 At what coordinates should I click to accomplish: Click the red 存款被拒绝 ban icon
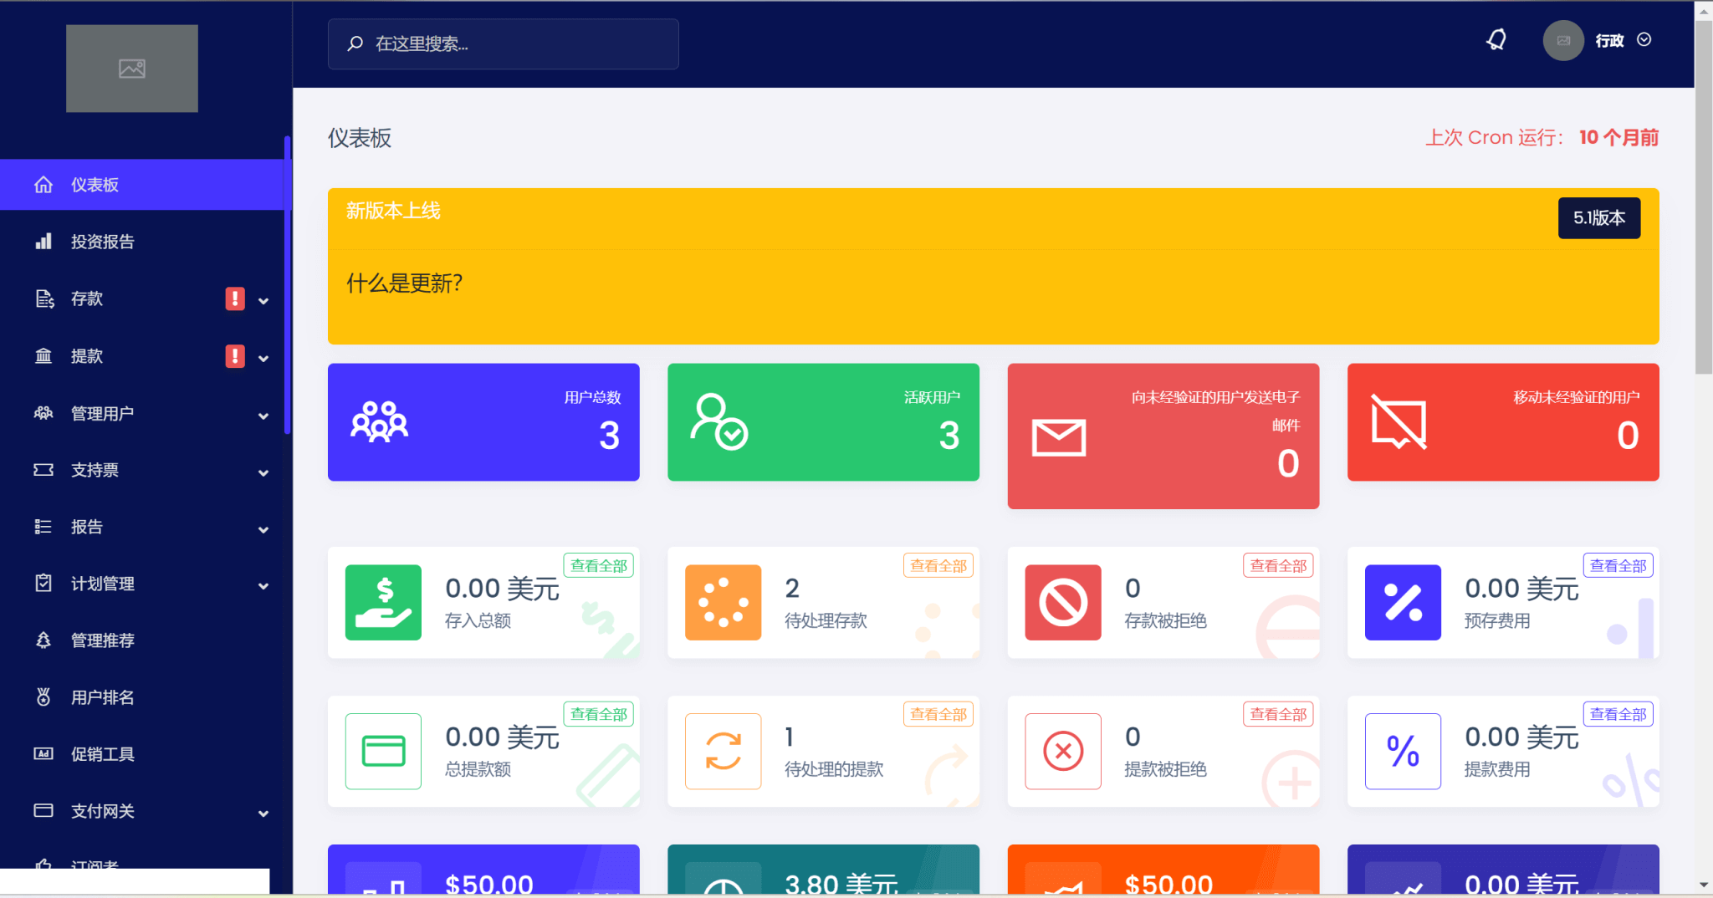pos(1063,603)
